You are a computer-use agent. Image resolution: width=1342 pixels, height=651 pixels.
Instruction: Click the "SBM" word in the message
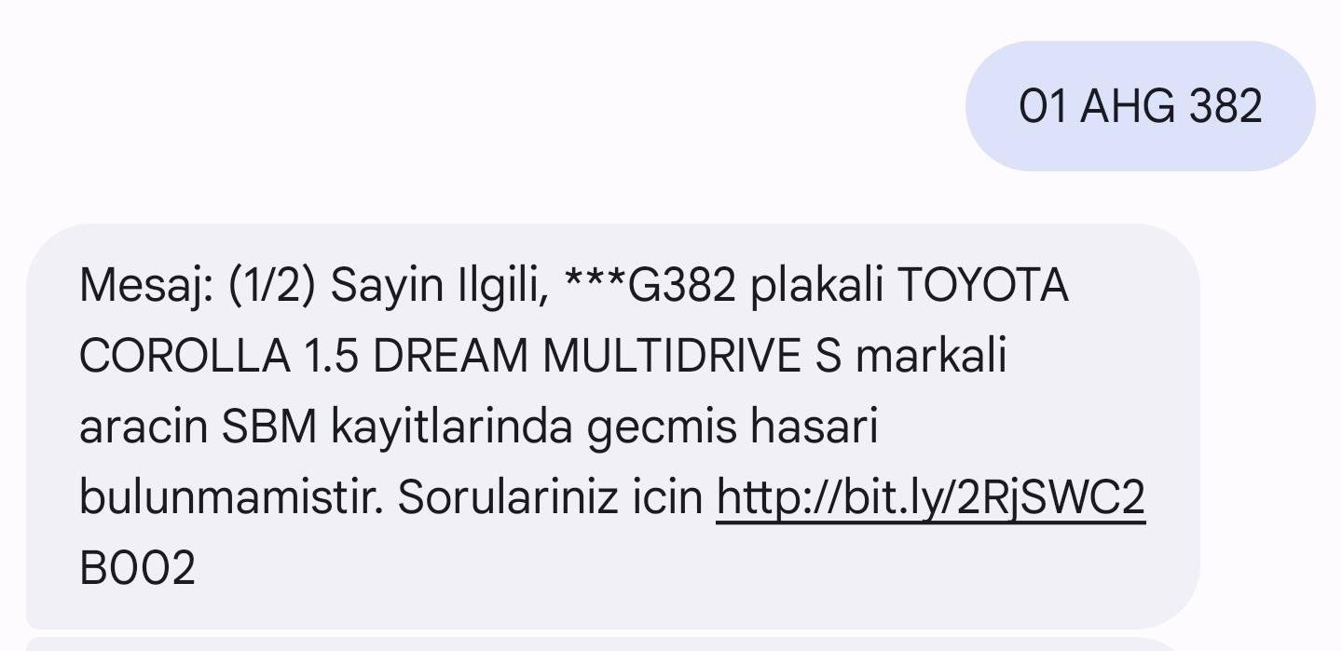[x=270, y=427]
